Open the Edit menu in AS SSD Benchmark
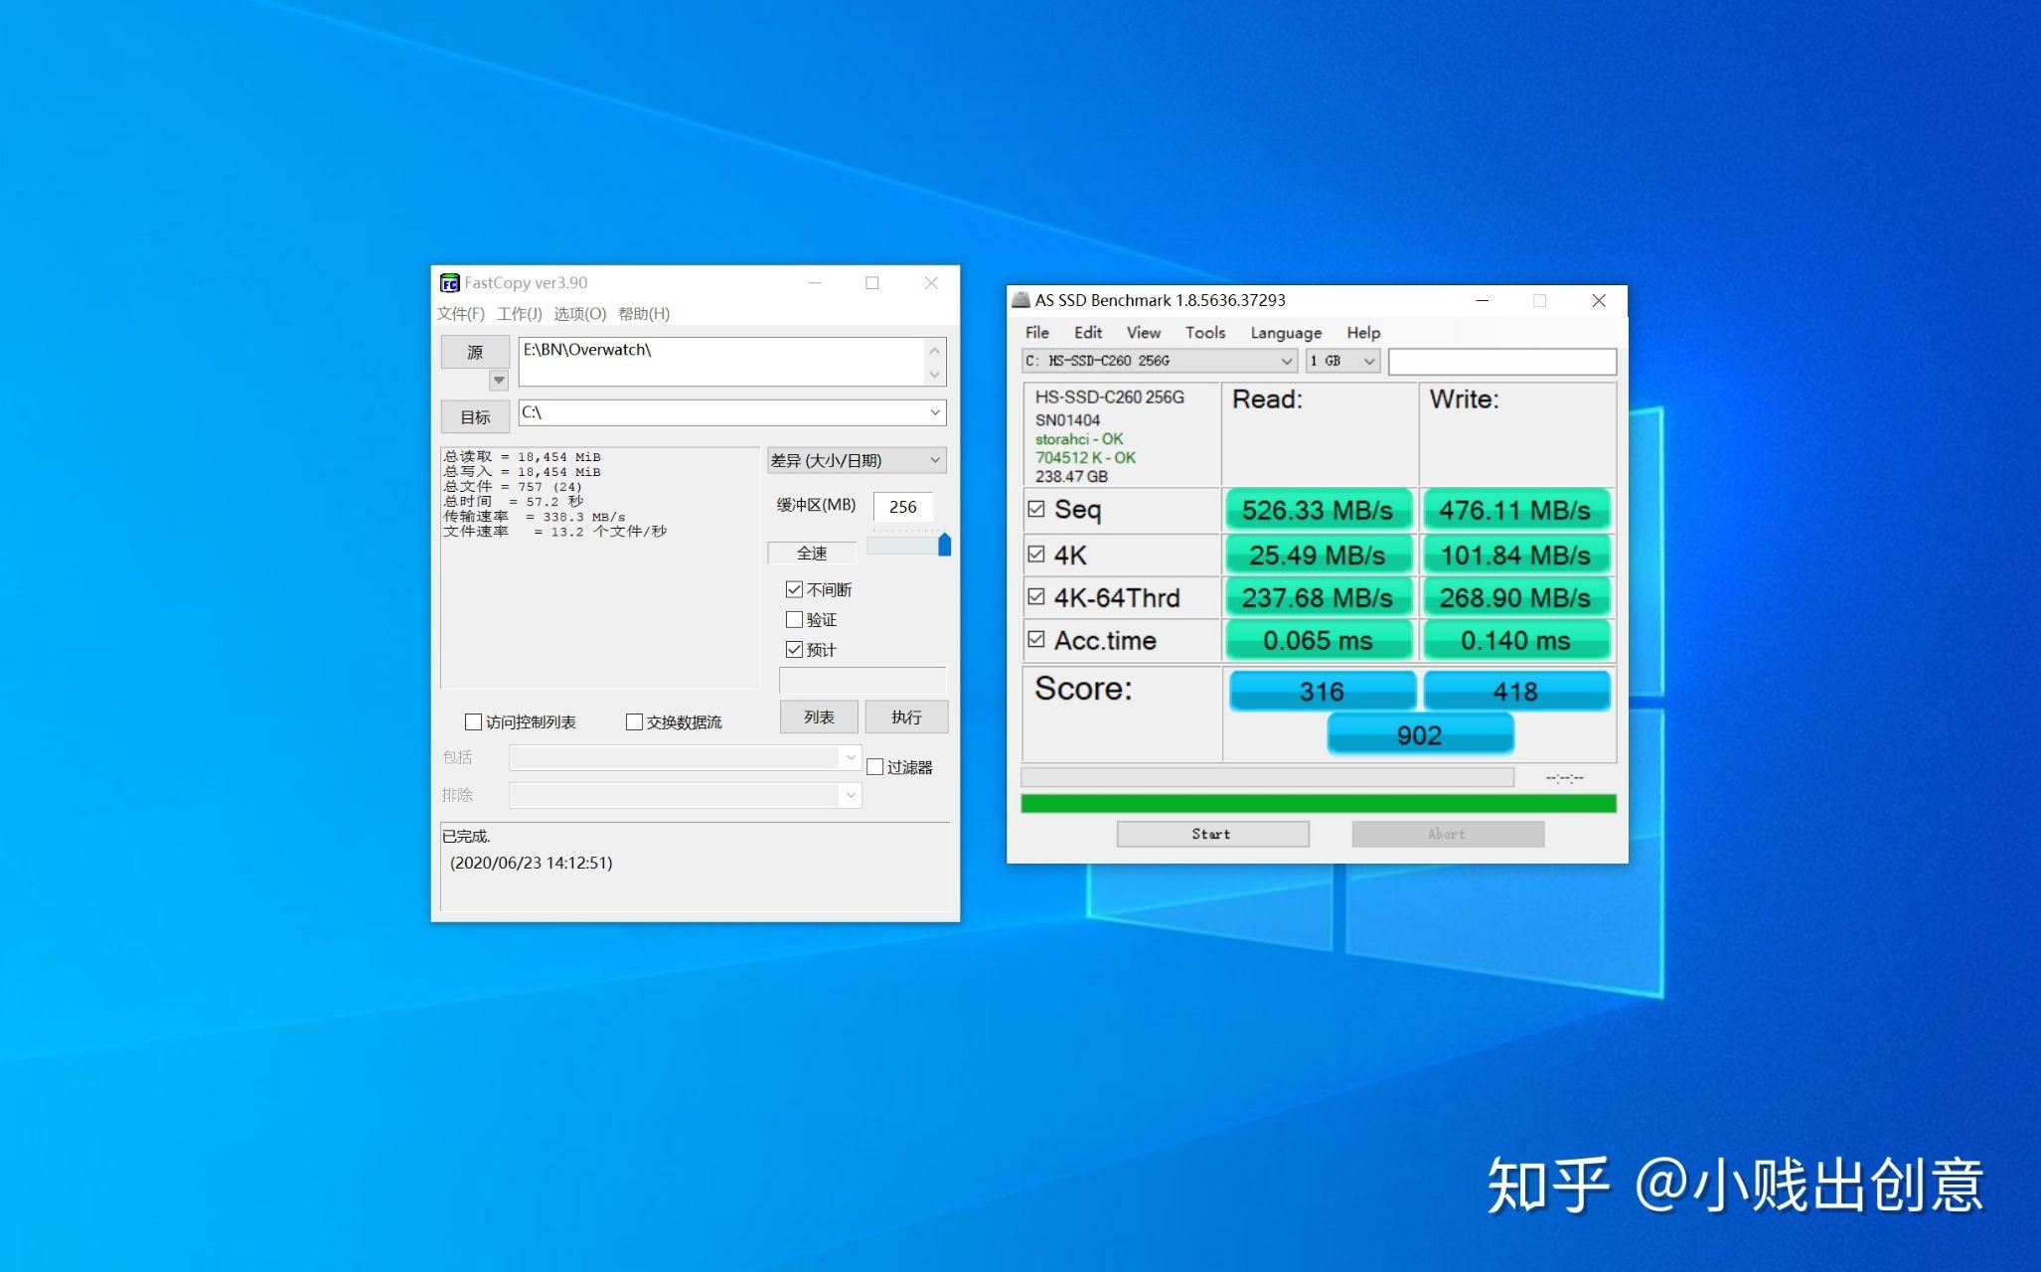 point(1088,333)
